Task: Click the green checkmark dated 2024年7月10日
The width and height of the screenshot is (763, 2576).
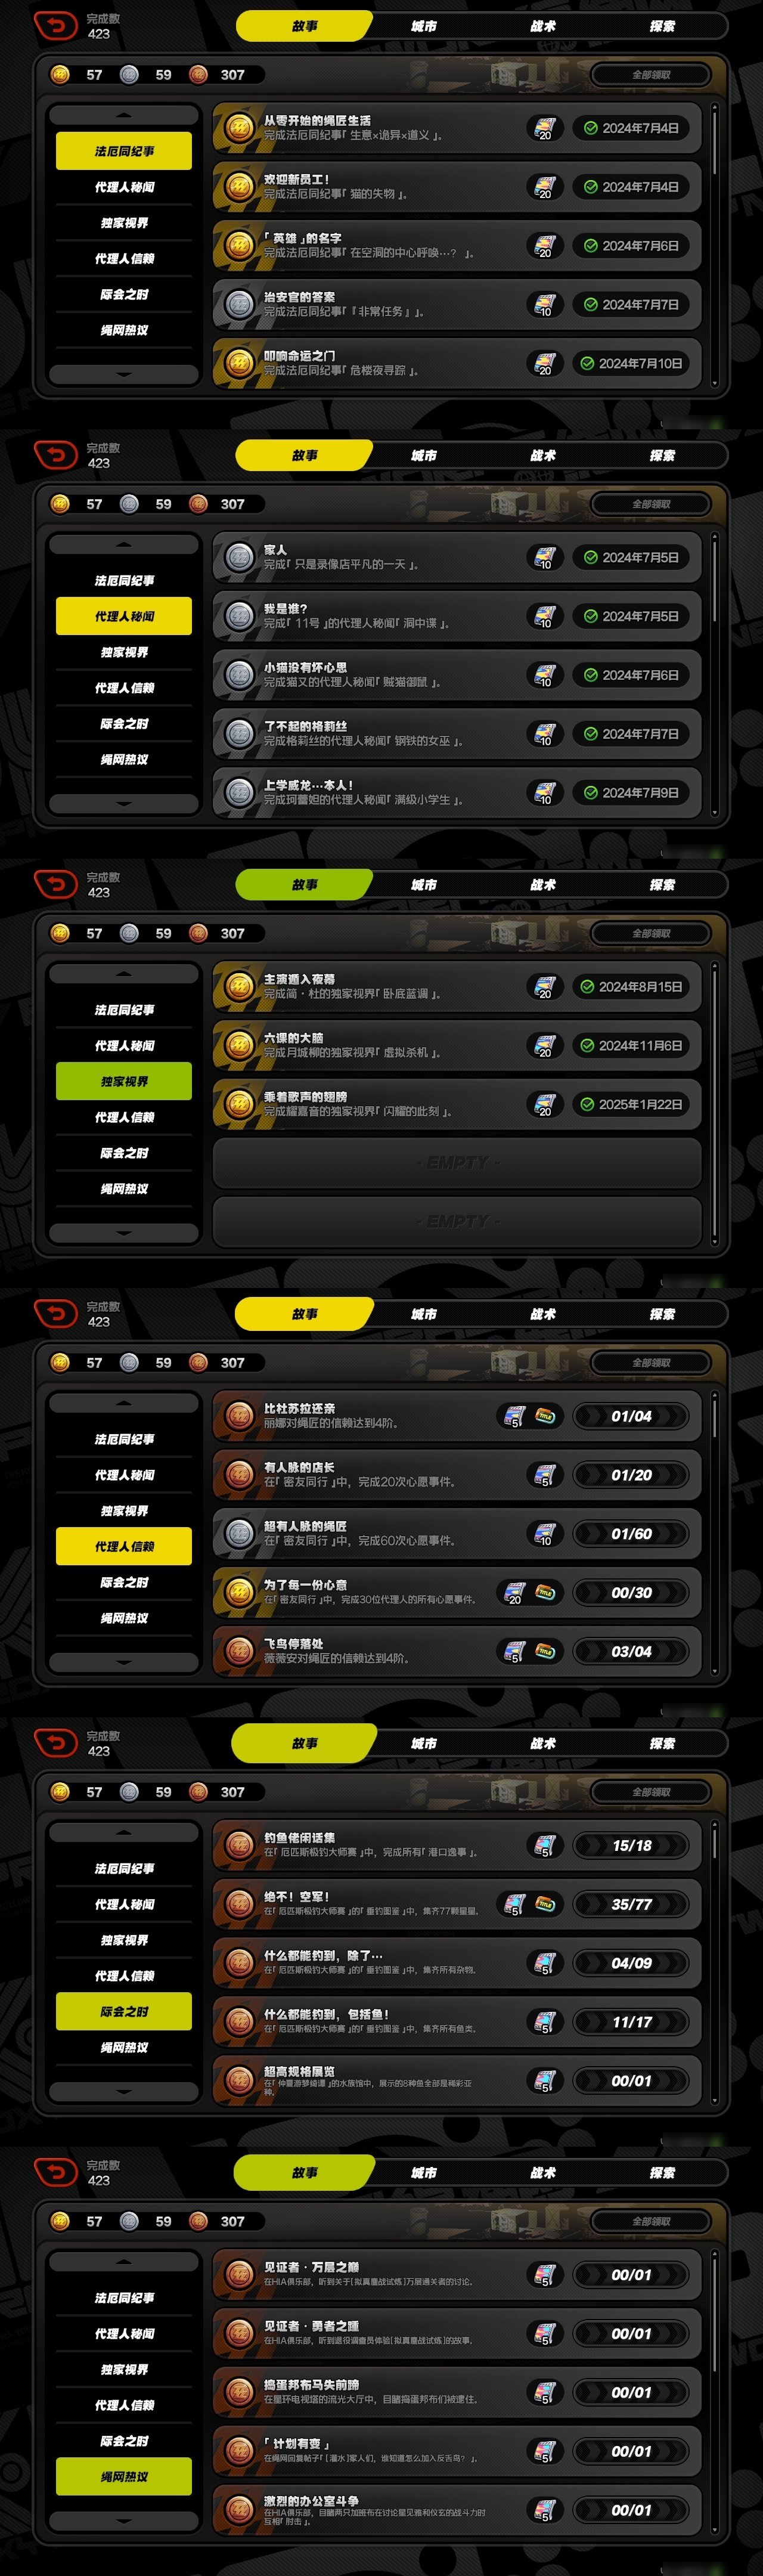Action: [x=587, y=363]
